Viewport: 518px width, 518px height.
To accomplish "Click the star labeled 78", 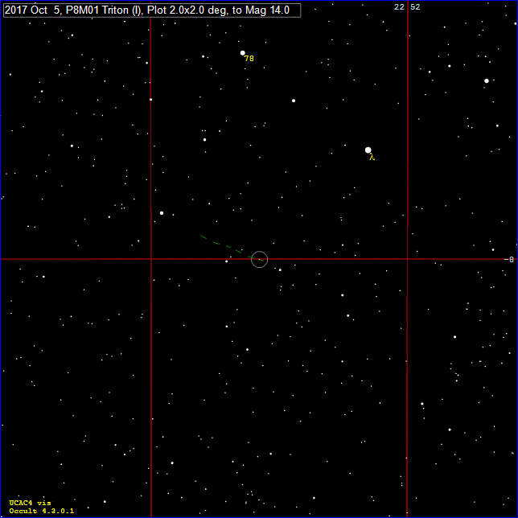I will click(x=242, y=53).
